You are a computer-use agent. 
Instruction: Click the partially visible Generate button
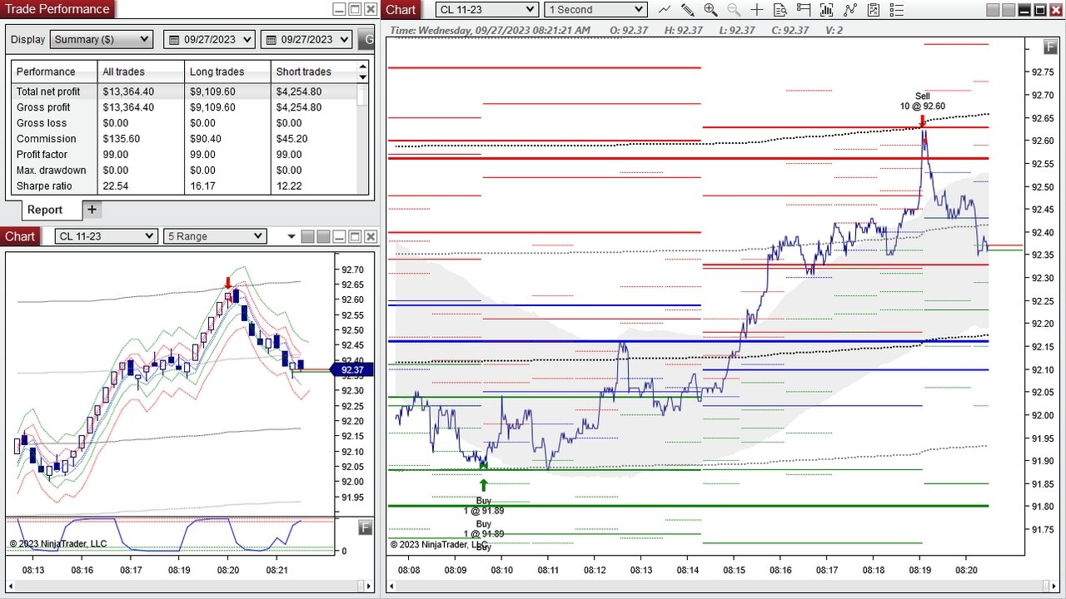[367, 39]
